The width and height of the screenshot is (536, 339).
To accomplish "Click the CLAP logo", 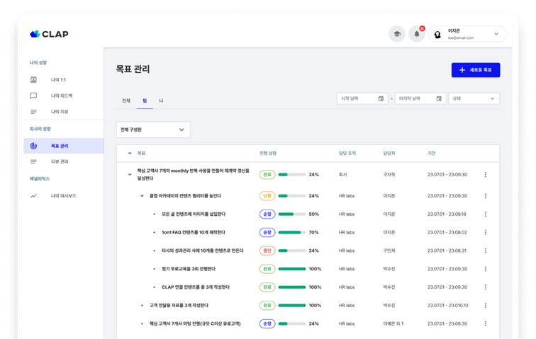I will click(x=49, y=34).
